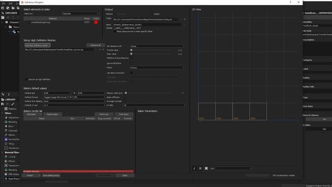Enable Place resource into mesh specific folder
This screenshot has width=332, height=187.
(115, 31)
